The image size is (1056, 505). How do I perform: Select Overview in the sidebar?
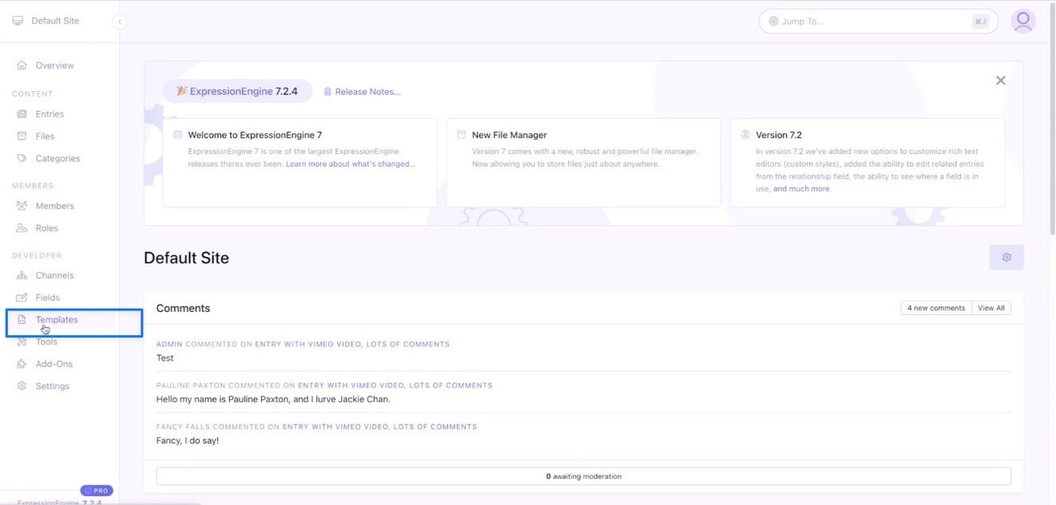pyautogui.click(x=46, y=65)
